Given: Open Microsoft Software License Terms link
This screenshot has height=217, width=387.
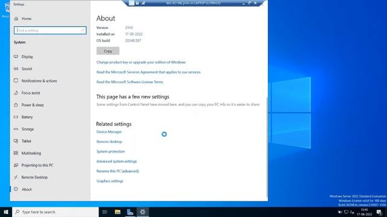Looking at the screenshot, I should 129,82.
